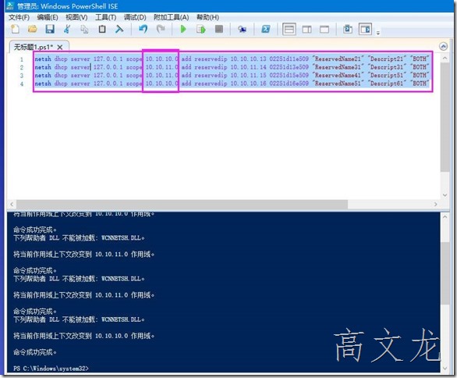Show the Commands add-on window icon
Screen dimensions: 457x378
348,29
